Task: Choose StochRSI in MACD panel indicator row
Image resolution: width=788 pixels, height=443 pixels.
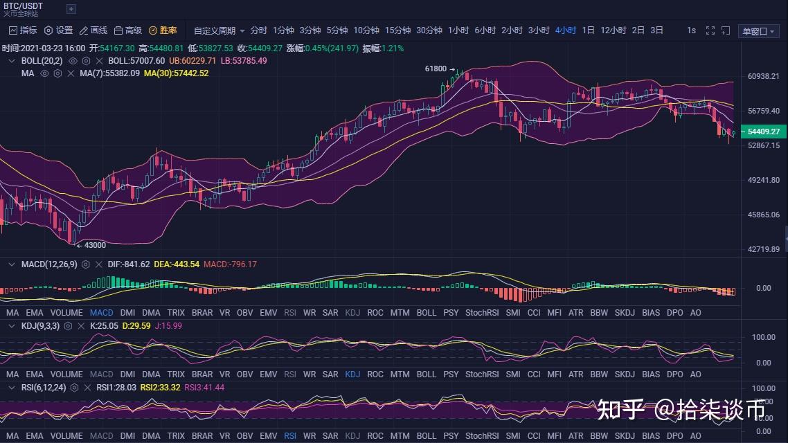Action: pos(482,312)
